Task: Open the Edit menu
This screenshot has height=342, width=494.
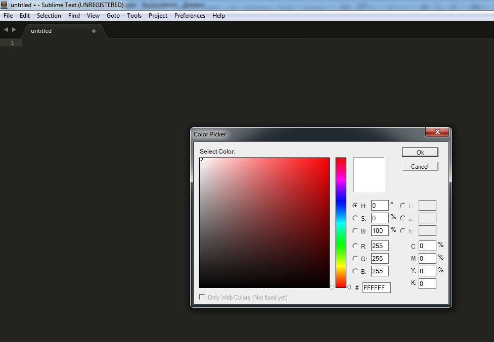Action: [x=25, y=16]
